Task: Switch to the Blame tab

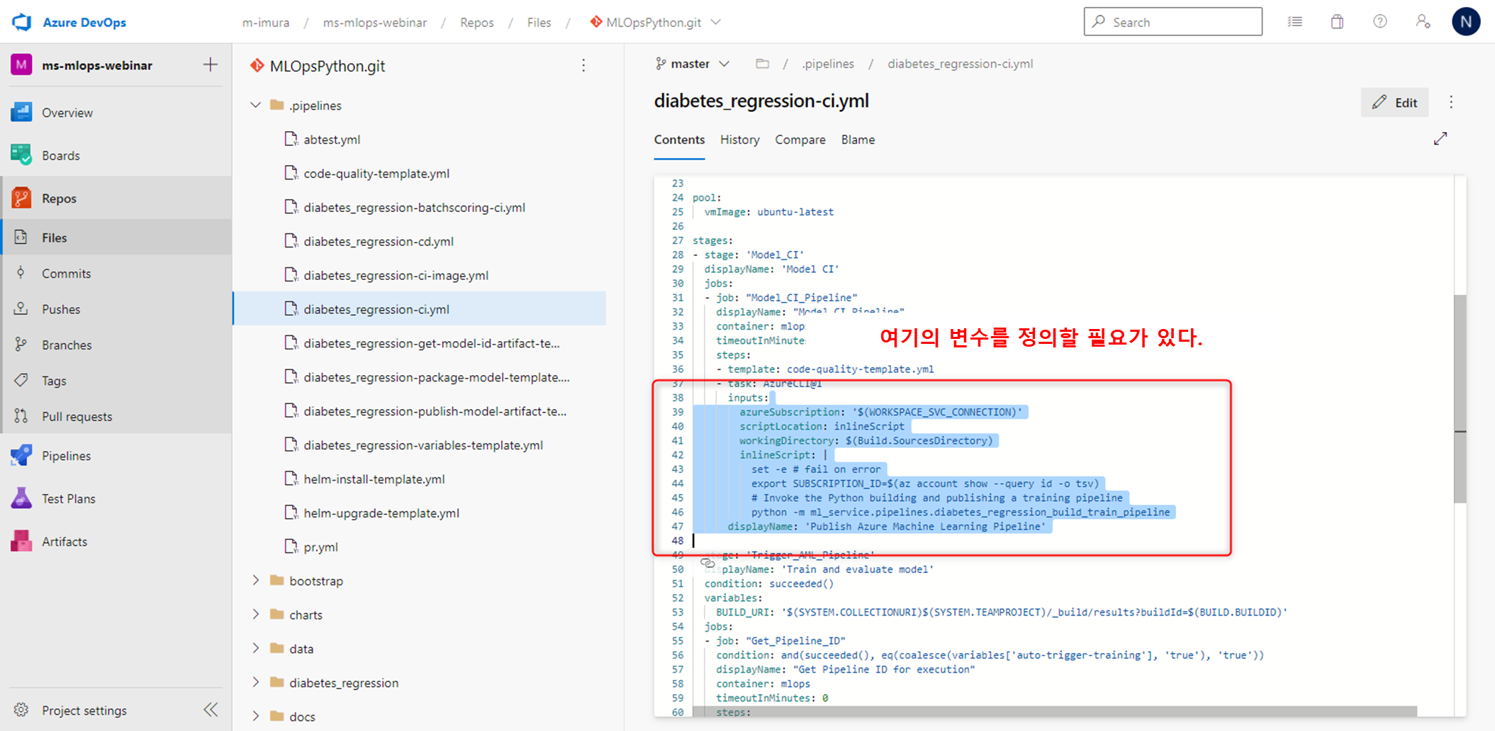Action: [x=858, y=140]
